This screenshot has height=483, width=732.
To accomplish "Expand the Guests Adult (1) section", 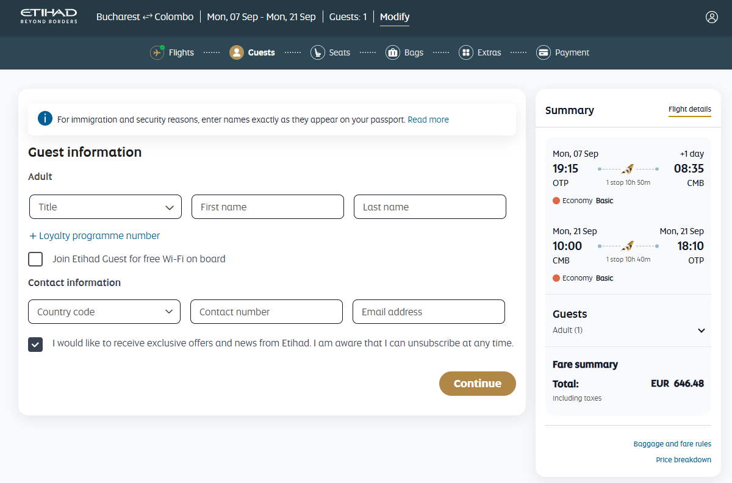I will click(x=701, y=331).
